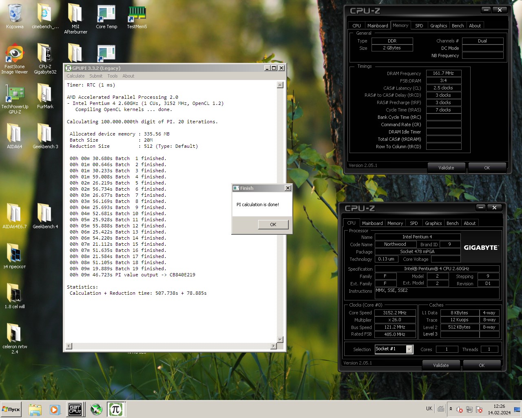Open the celeron nrtw 2.4 folder
The image size is (522, 418).
click(x=15, y=339)
